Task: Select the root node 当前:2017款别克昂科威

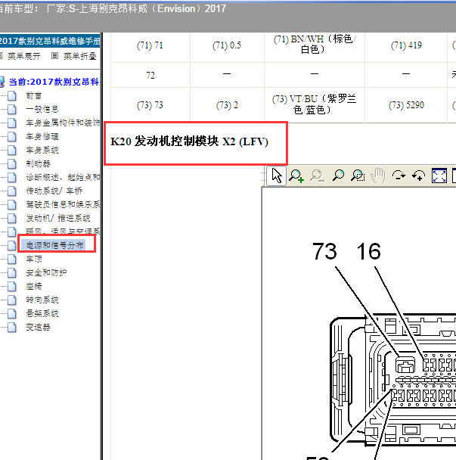Action: click(54, 82)
